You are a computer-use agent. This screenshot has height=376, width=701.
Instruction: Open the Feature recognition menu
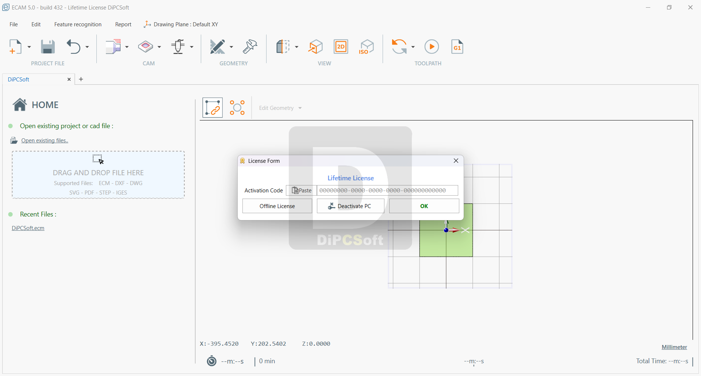(x=78, y=24)
